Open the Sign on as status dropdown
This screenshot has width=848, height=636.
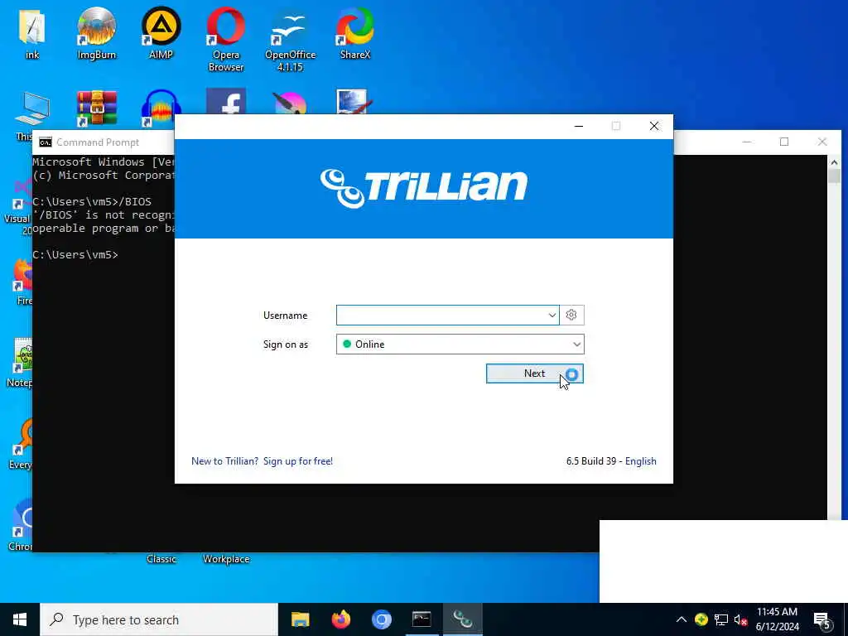tap(460, 344)
